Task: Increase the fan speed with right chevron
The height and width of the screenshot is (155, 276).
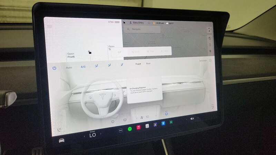Action: (156, 115)
